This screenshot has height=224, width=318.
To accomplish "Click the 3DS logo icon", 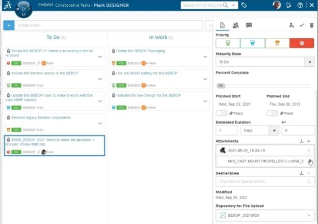I will point(7,5).
